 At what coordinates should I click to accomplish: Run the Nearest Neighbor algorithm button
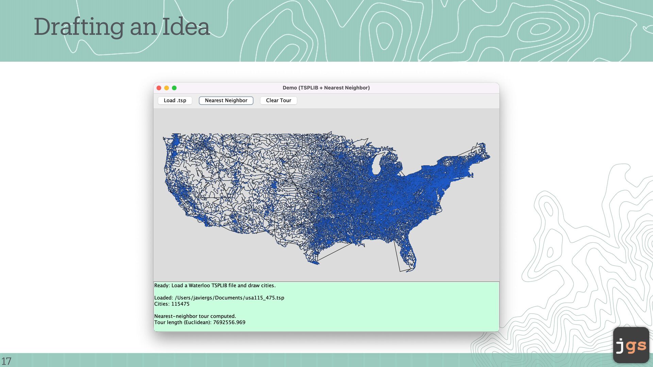click(226, 101)
